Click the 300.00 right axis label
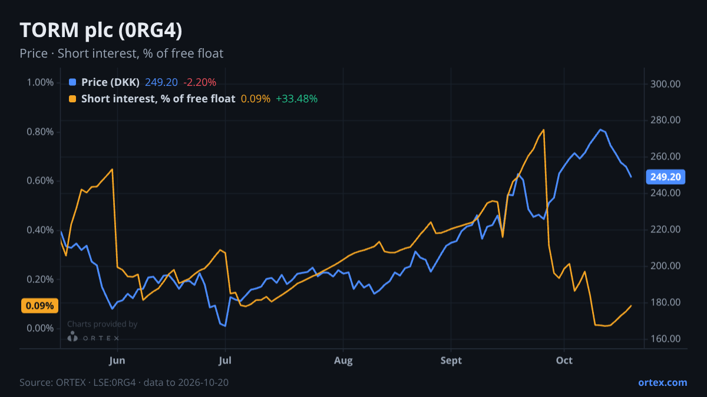This screenshot has width=707, height=397. tap(666, 84)
